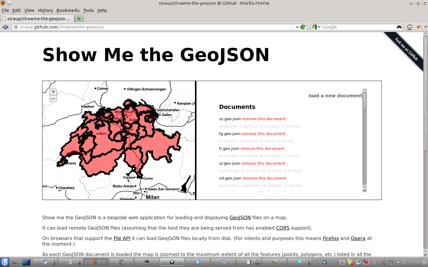Viewport: 428px width, 267px height.
Task: Click the Firebug bug icon in toolbar
Action: point(419,27)
